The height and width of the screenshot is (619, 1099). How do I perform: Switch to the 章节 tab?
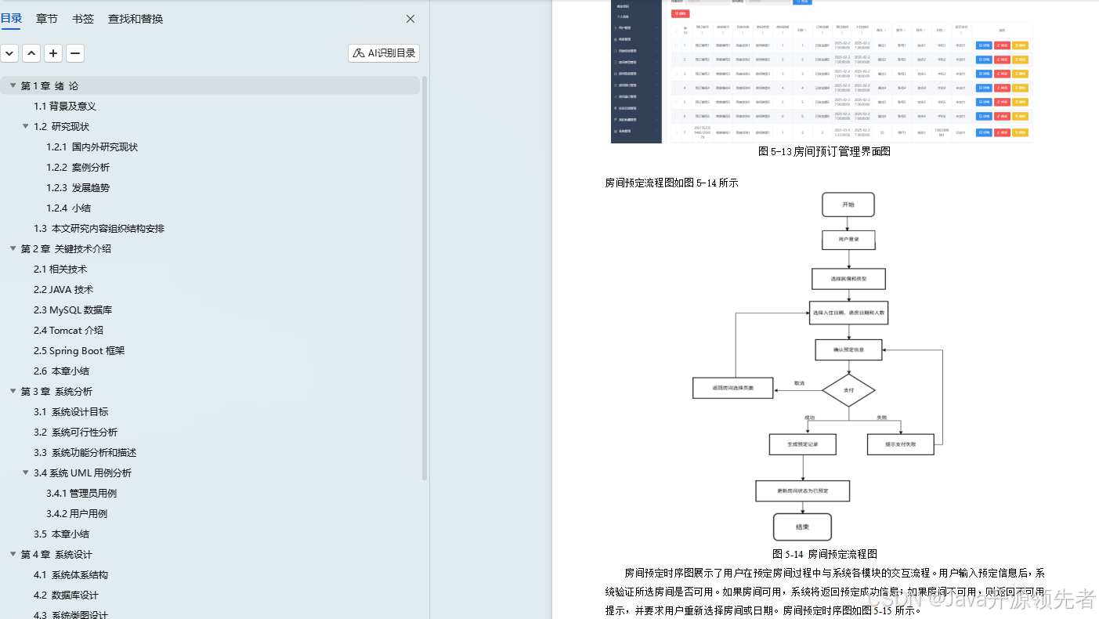pyautogui.click(x=46, y=18)
